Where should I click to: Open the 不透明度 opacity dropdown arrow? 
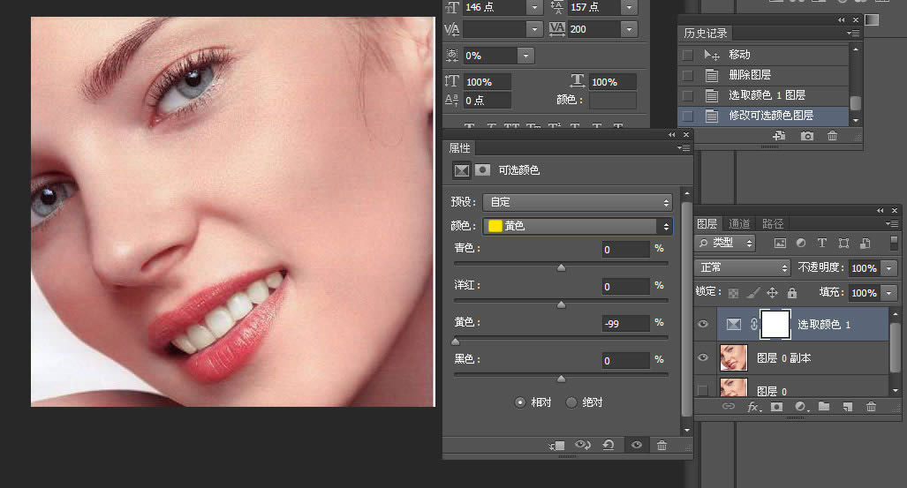pyautogui.click(x=889, y=268)
